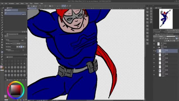The height and width of the screenshot is (101, 179).
Task: Select the Eyedropper tool
Action: 2,25
